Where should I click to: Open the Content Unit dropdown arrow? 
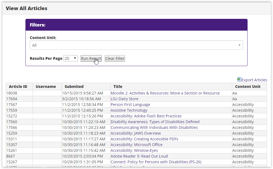(x=239, y=45)
